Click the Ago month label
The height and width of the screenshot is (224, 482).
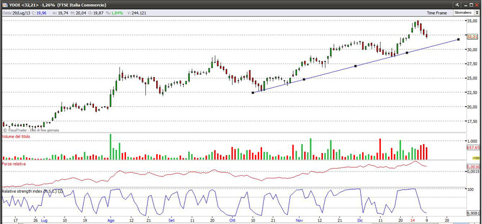111,220
